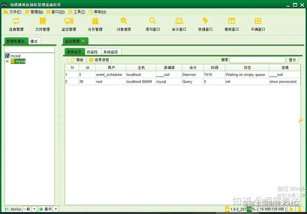Select the 连接监控 sub-tab
The height and width of the screenshot is (214, 307).
[x=74, y=52]
